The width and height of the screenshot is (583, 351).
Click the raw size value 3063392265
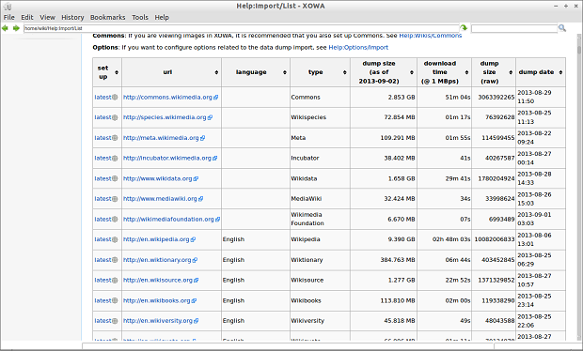click(496, 98)
